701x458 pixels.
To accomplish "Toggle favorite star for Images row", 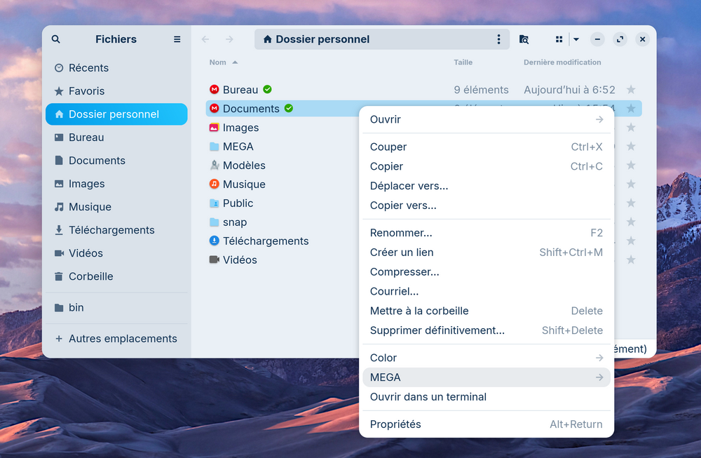I will [631, 128].
